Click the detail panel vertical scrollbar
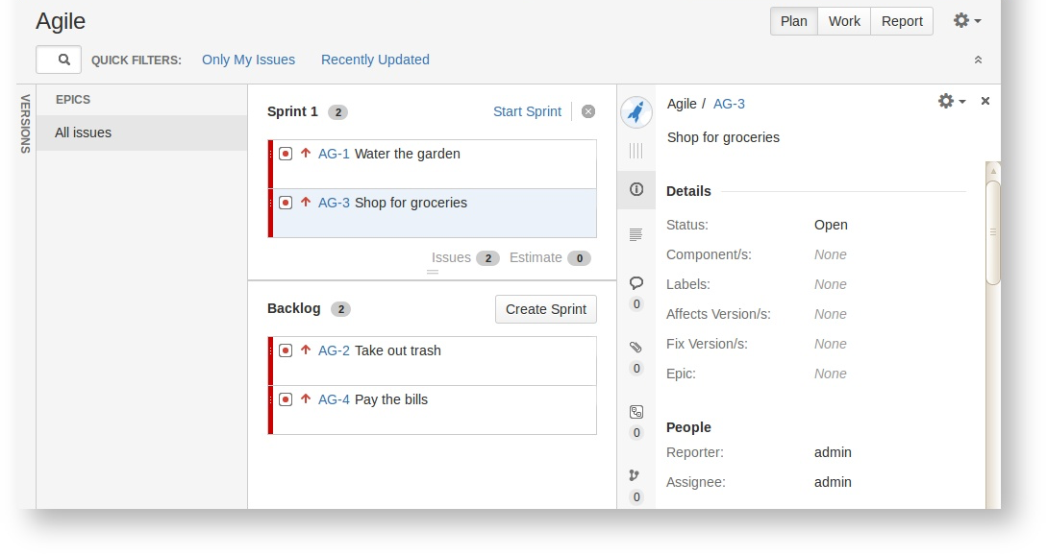The image size is (1047, 555). point(993,232)
